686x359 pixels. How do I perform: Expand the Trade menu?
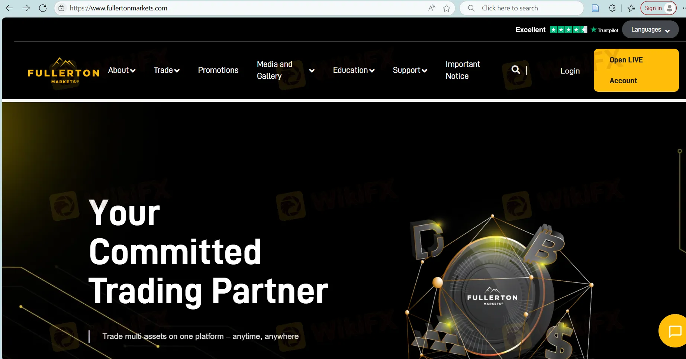(x=167, y=70)
